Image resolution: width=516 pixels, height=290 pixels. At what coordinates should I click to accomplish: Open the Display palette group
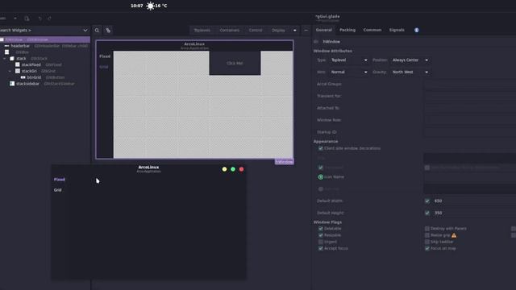[278, 31]
